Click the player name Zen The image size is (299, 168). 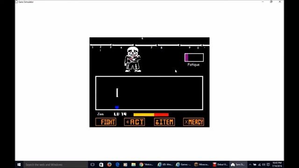point(100,114)
